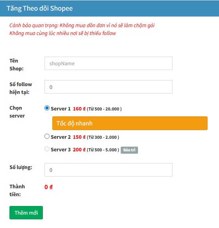The width and height of the screenshot is (219, 228).
Task: Choose the Server 2 radio option
Action: tap(47, 136)
